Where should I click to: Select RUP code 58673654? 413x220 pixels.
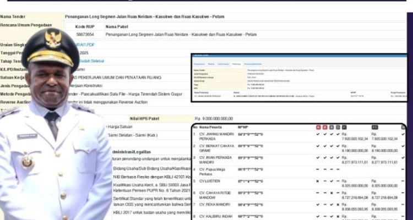[85, 35]
